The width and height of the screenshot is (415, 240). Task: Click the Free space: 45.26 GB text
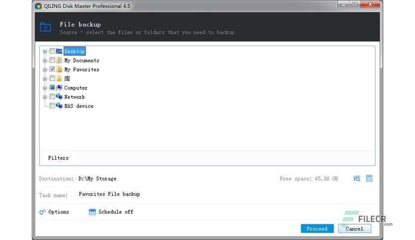pos(309,179)
